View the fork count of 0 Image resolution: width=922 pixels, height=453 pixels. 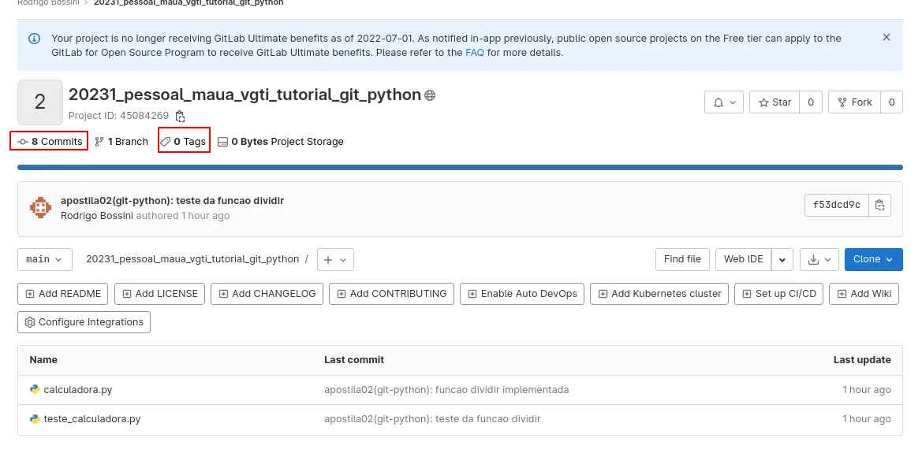[891, 102]
